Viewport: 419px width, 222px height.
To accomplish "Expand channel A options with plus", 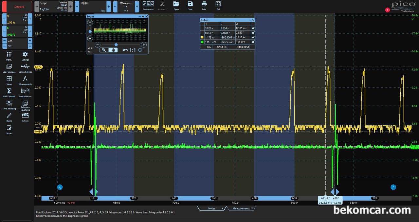I will click(30, 19).
